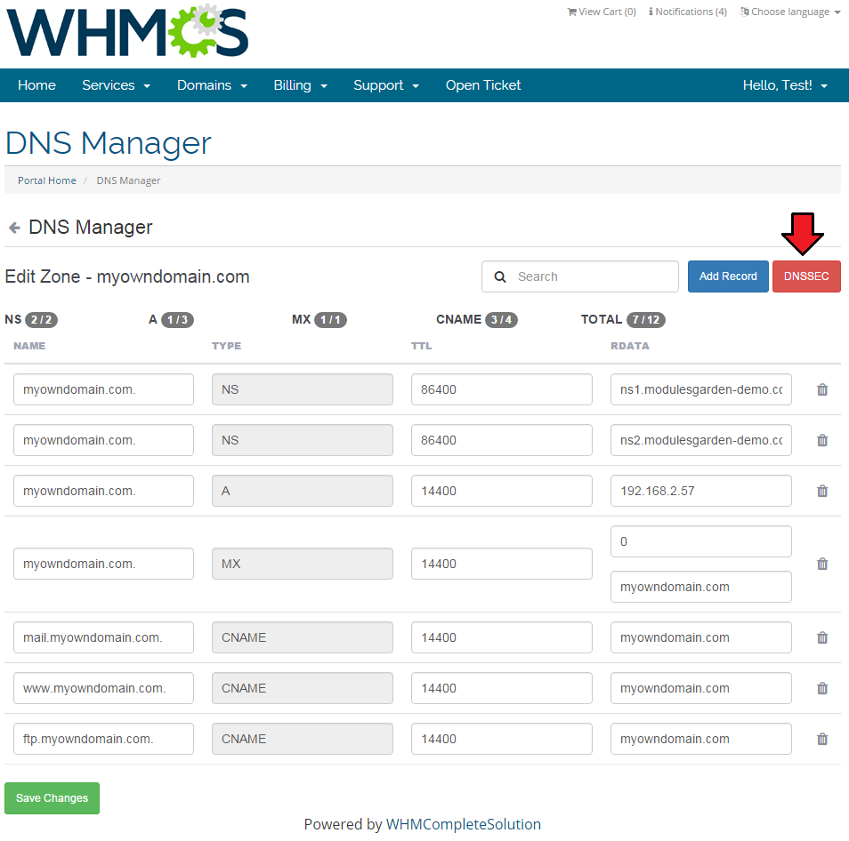Image resolution: width=849 pixels, height=841 pixels.
Task: Click the TTL column header
Action: (421, 346)
